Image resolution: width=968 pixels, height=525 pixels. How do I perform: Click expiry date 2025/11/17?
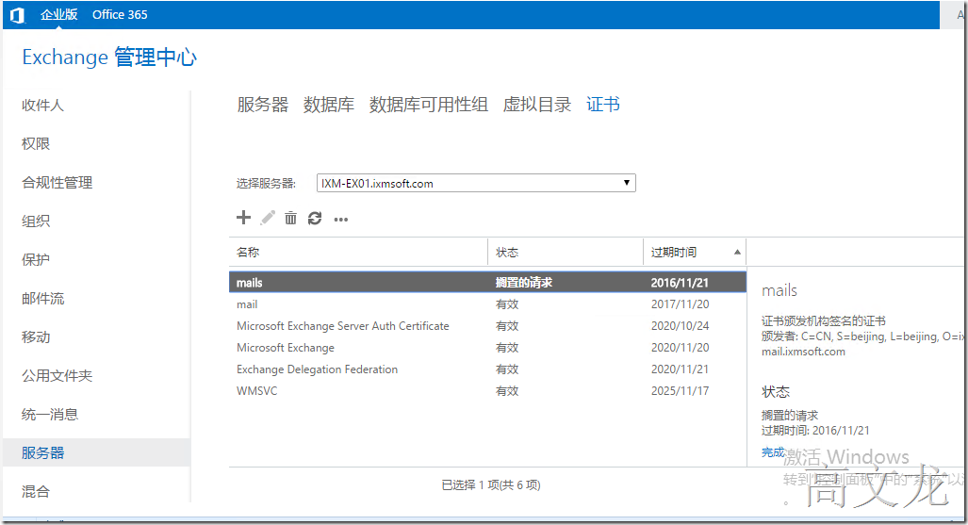click(x=680, y=390)
